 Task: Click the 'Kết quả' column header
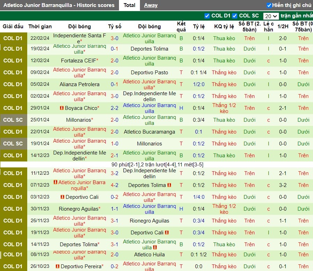[181, 27]
